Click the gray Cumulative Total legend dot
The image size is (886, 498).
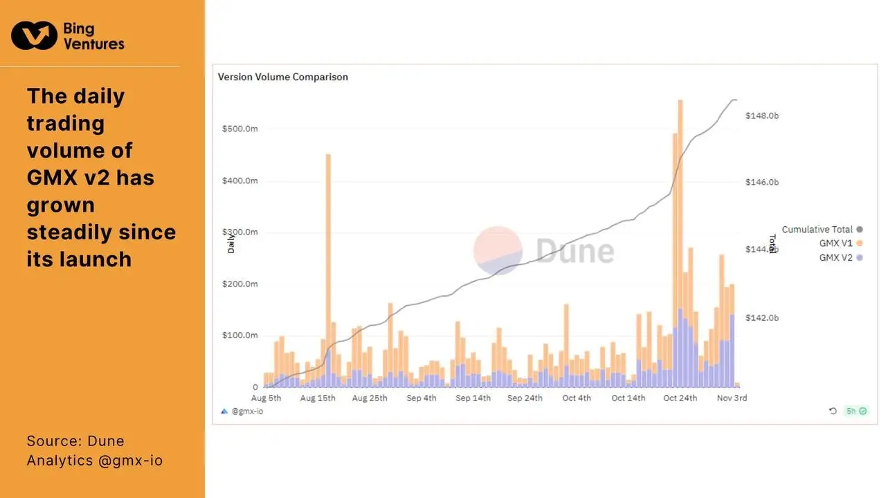(859, 229)
